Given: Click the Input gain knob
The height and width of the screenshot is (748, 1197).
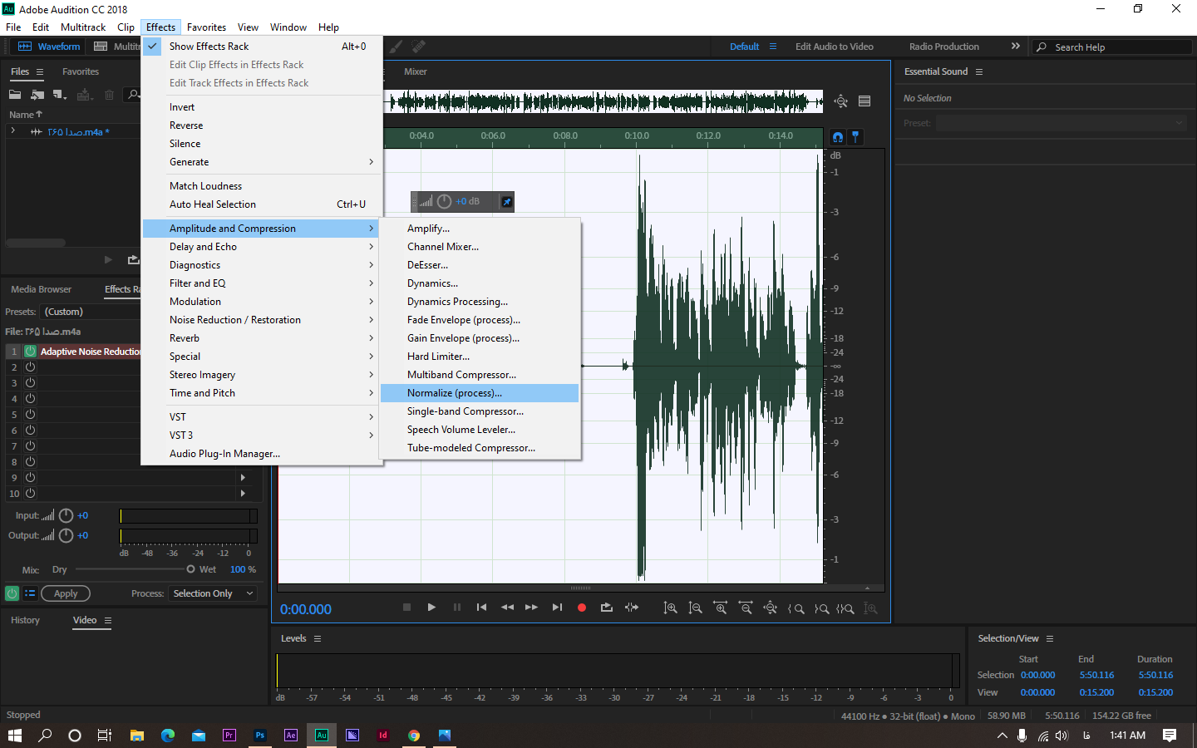Looking at the screenshot, I should 66,515.
